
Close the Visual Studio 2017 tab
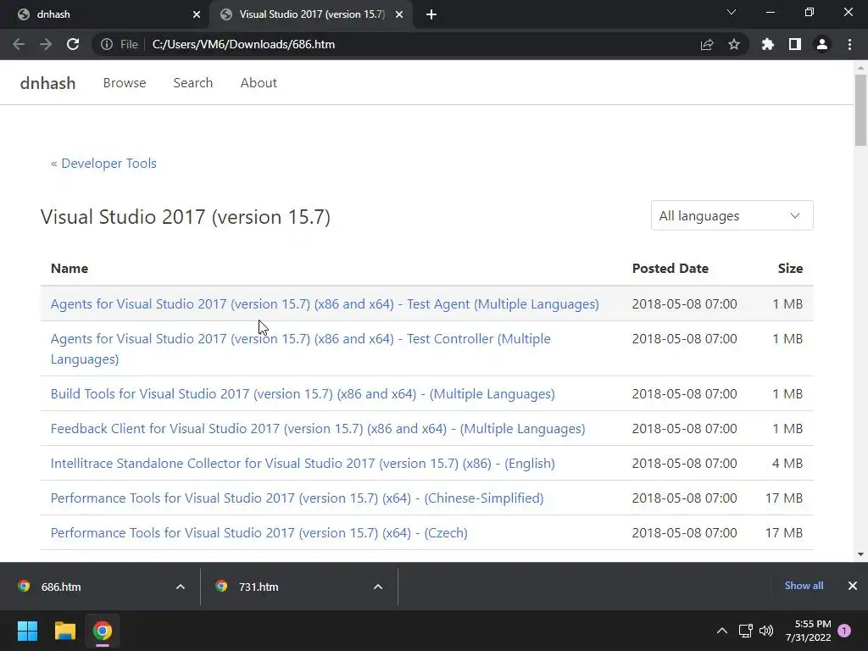[399, 14]
